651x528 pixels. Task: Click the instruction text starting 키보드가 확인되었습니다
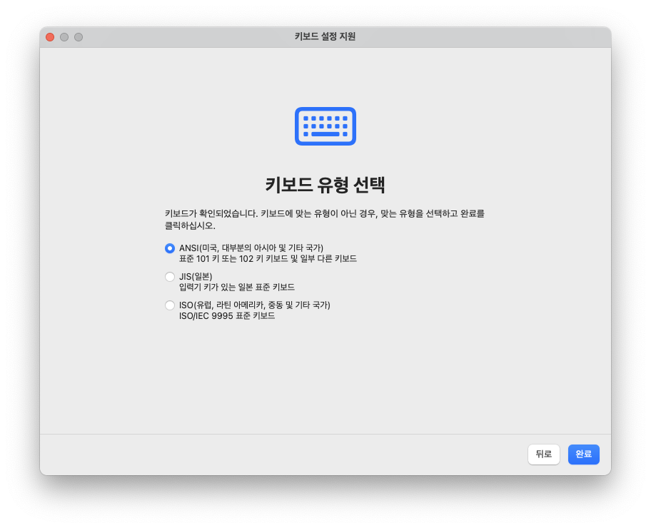coord(325,220)
